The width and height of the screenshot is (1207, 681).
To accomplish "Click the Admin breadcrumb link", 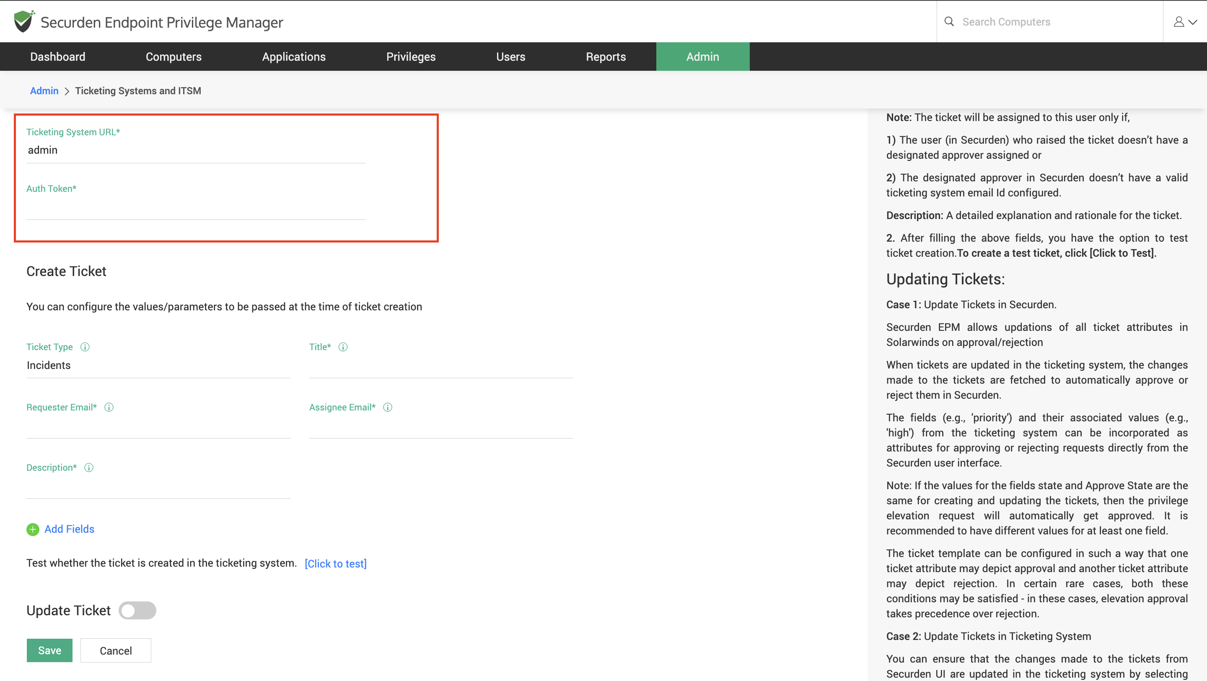I will coord(44,91).
